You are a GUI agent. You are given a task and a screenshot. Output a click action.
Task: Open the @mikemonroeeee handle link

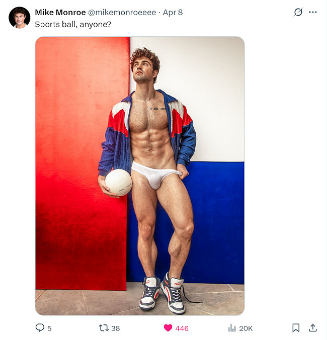click(x=122, y=13)
